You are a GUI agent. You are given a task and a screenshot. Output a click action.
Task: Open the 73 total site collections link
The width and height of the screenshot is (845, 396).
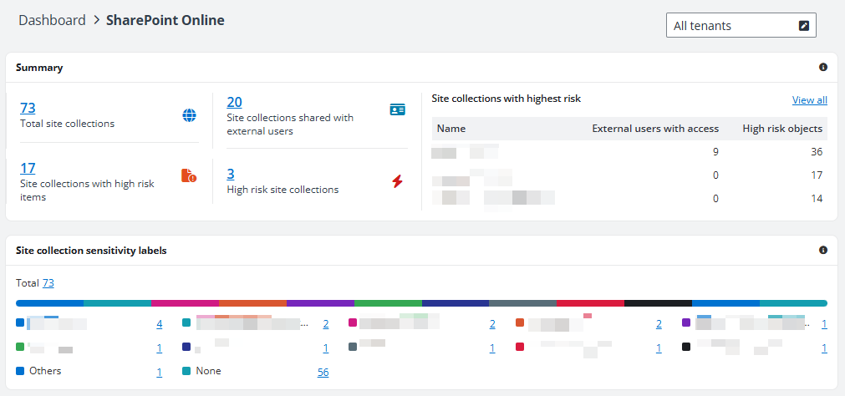click(x=28, y=109)
